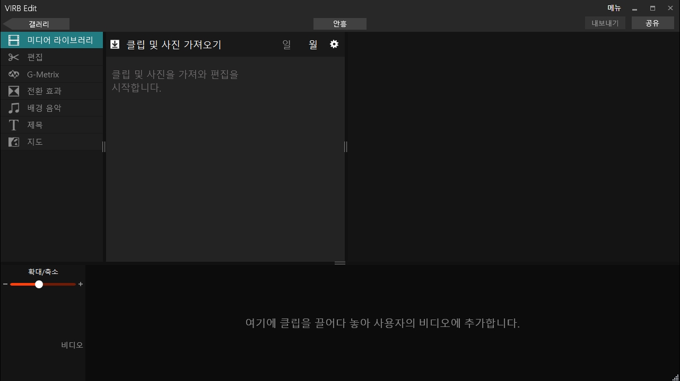This screenshot has width=680, height=381.
Task: Click the 전환 효과 transition icon
Action: pos(14,91)
